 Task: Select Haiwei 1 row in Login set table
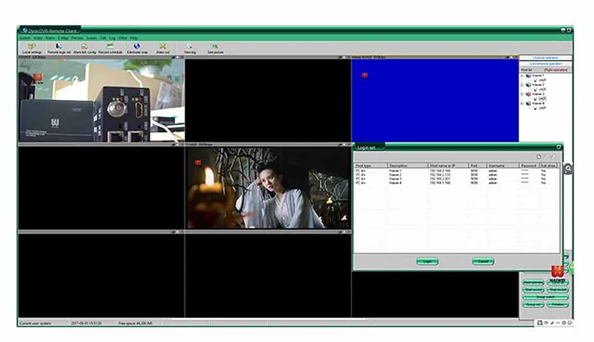pos(457,171)
